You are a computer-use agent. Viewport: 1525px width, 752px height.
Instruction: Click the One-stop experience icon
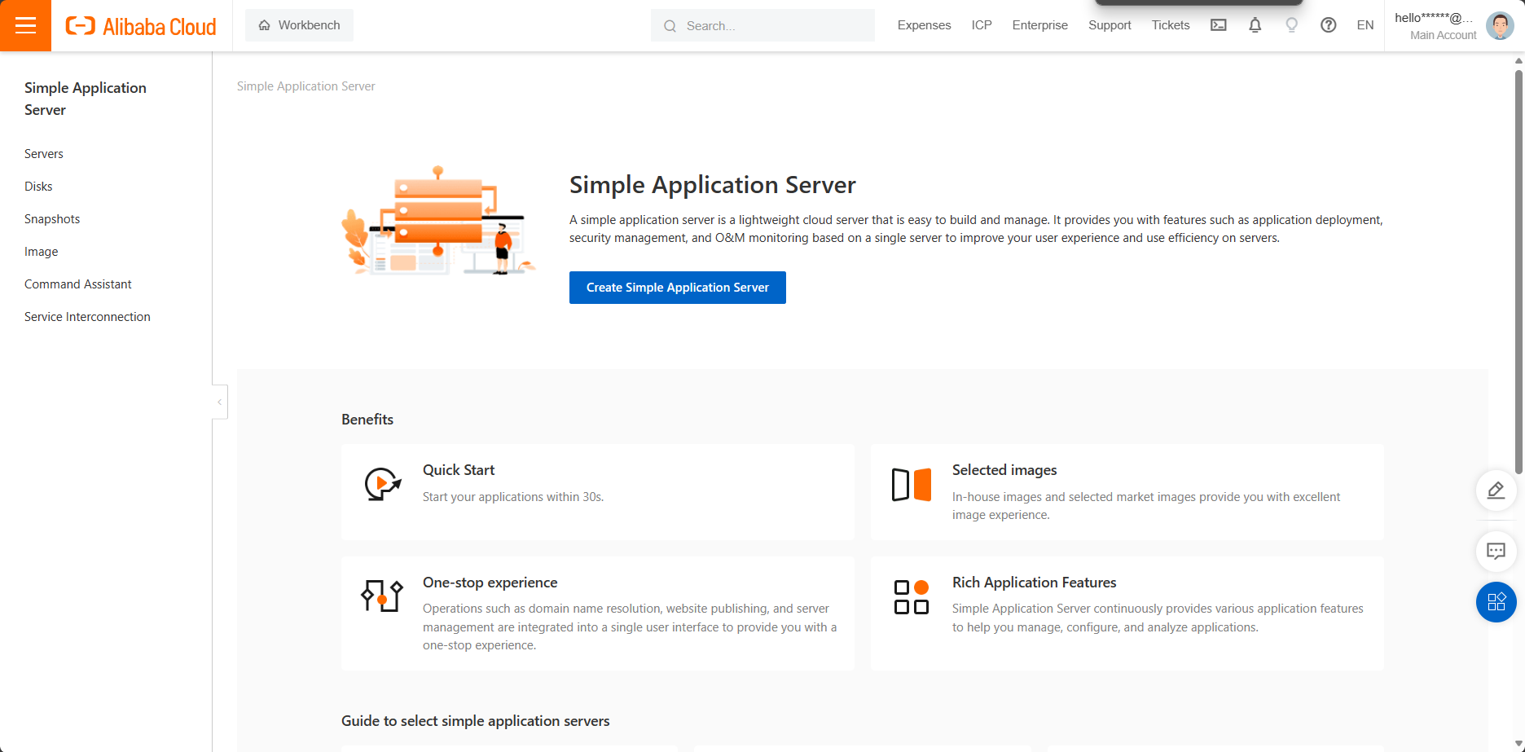[x=382, y=596]
